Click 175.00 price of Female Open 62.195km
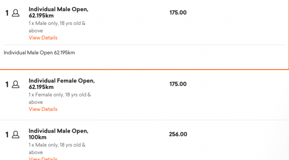This screenshot has width=289, height=160. (178, 84)
